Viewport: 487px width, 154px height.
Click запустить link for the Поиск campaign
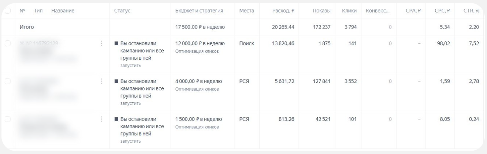(x=130, y=66)
